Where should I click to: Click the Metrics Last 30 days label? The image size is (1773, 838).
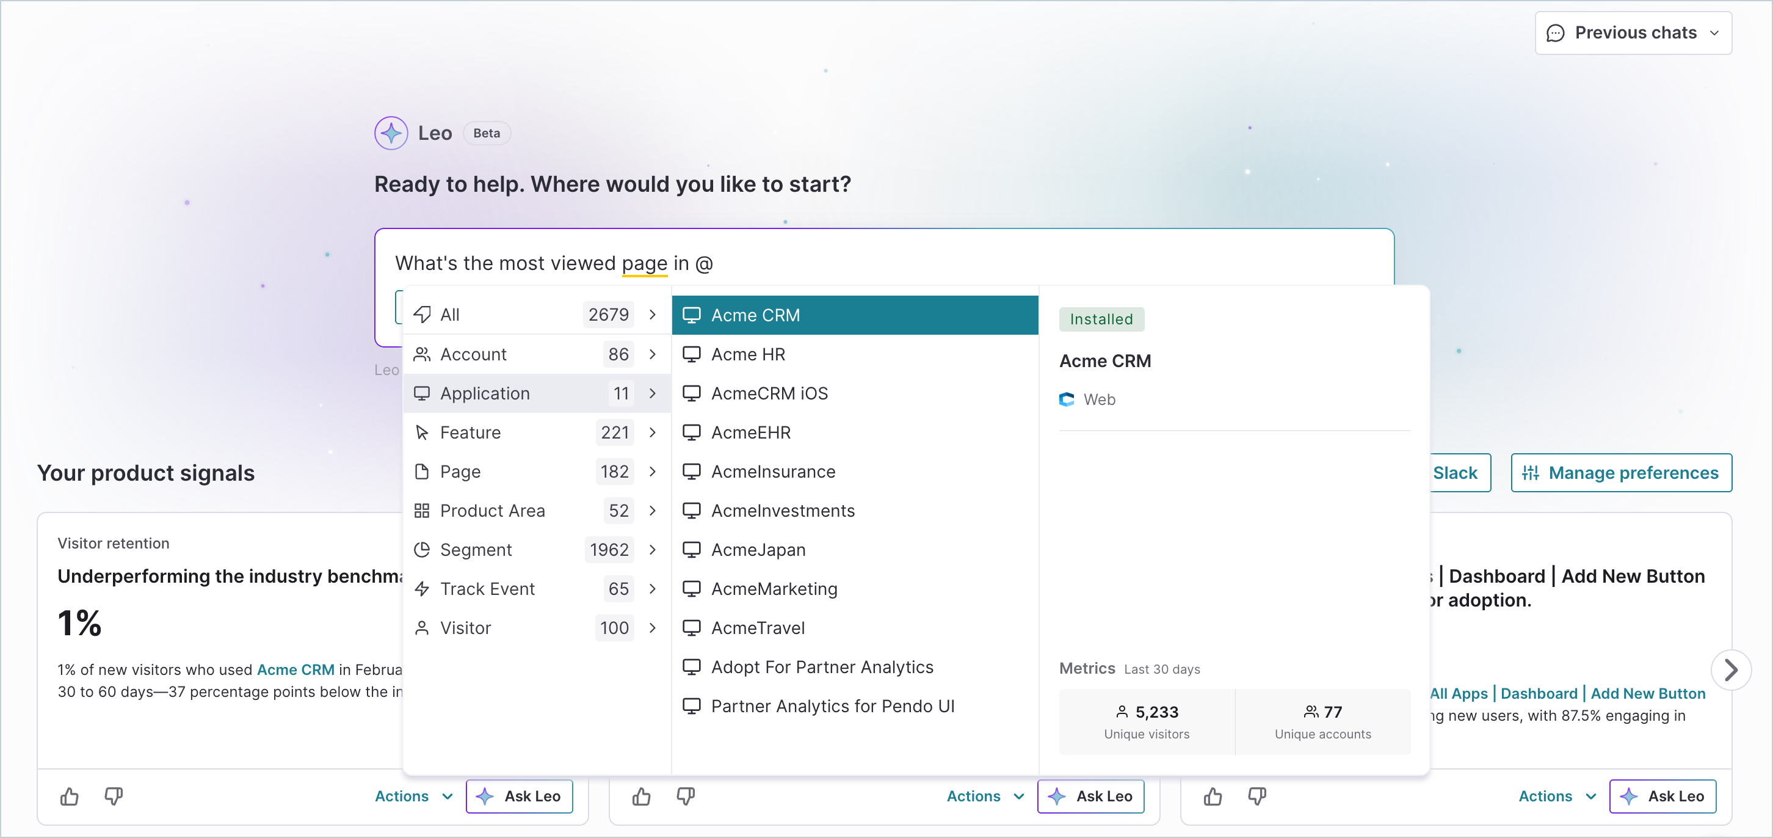coord(1129,669)
